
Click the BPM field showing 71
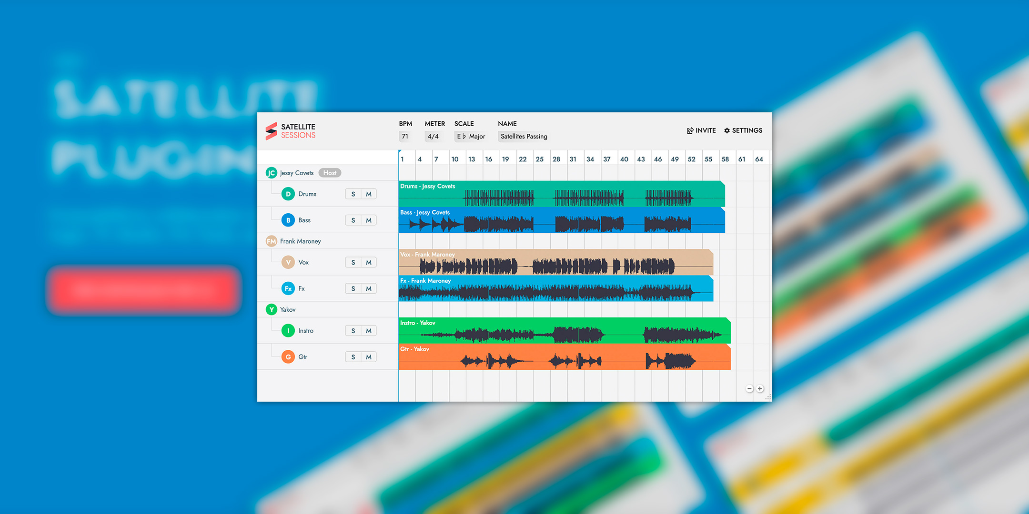[x=405, y=137]
